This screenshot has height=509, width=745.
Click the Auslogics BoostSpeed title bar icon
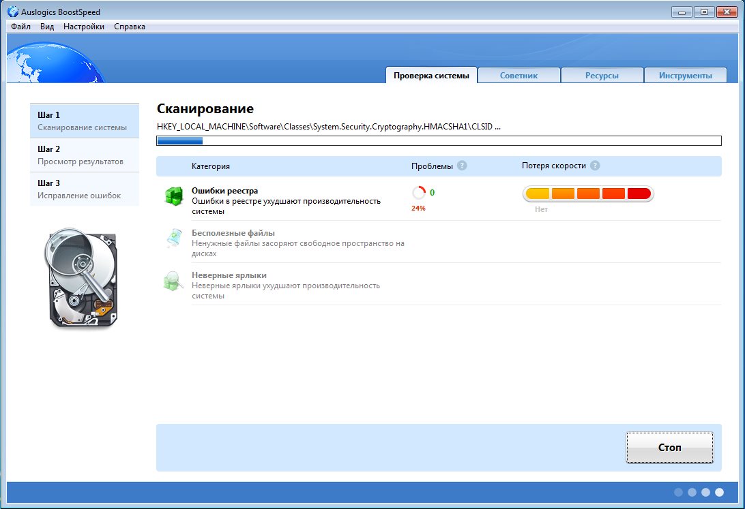[13, 12]
